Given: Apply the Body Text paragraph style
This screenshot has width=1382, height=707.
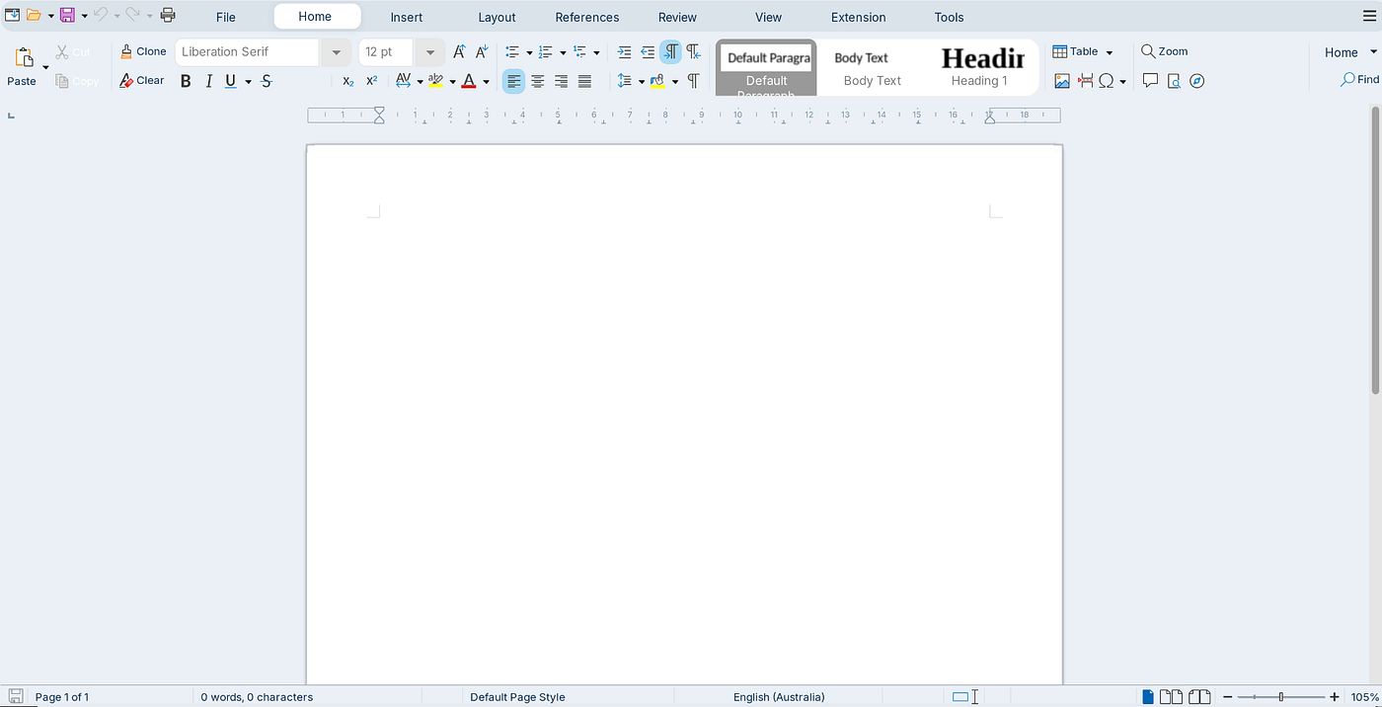Looking at the screenshot, I should [873, 68].
